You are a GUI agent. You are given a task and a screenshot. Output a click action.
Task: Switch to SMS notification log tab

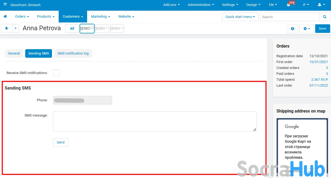coord(73,53)
